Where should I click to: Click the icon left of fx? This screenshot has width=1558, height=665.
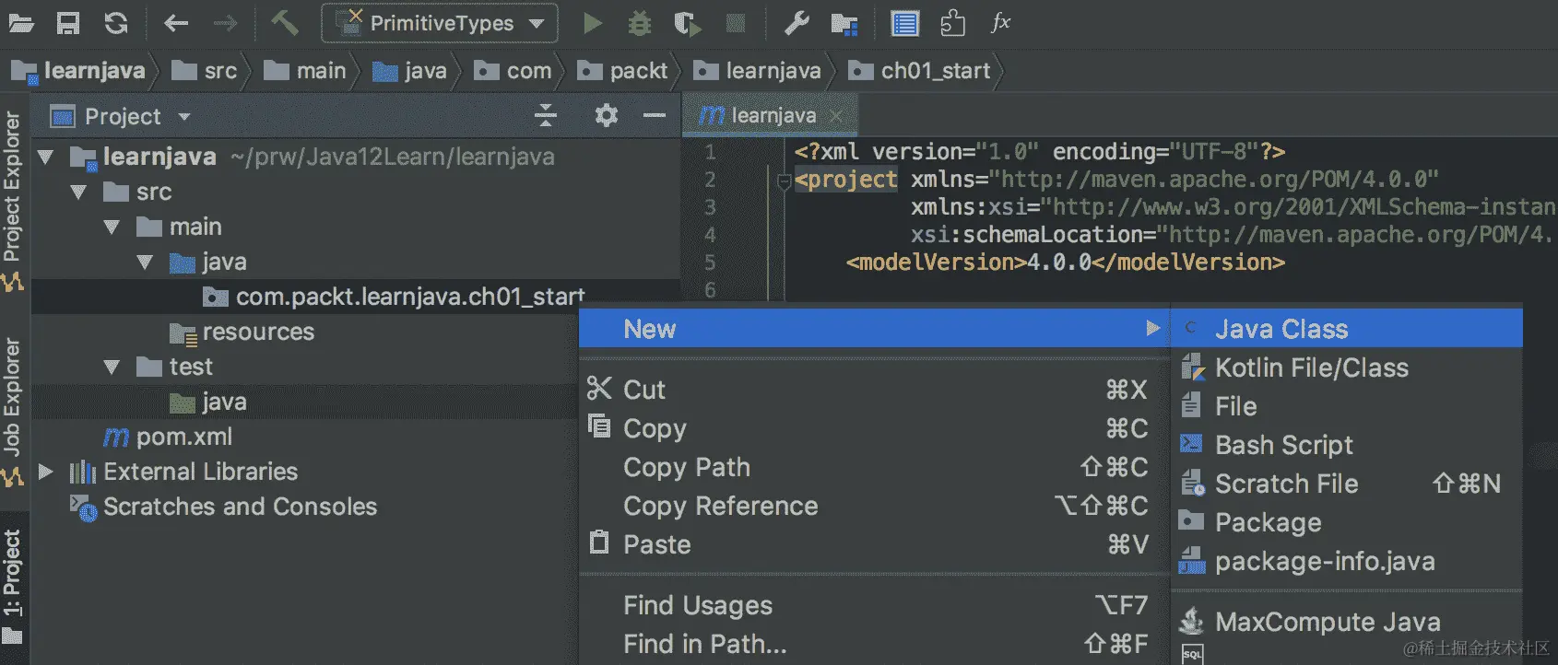click(x=953, y=23)
